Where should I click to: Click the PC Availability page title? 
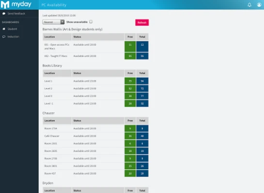(54, 5)
